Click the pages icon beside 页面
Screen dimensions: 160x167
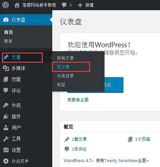pos(6,79)
